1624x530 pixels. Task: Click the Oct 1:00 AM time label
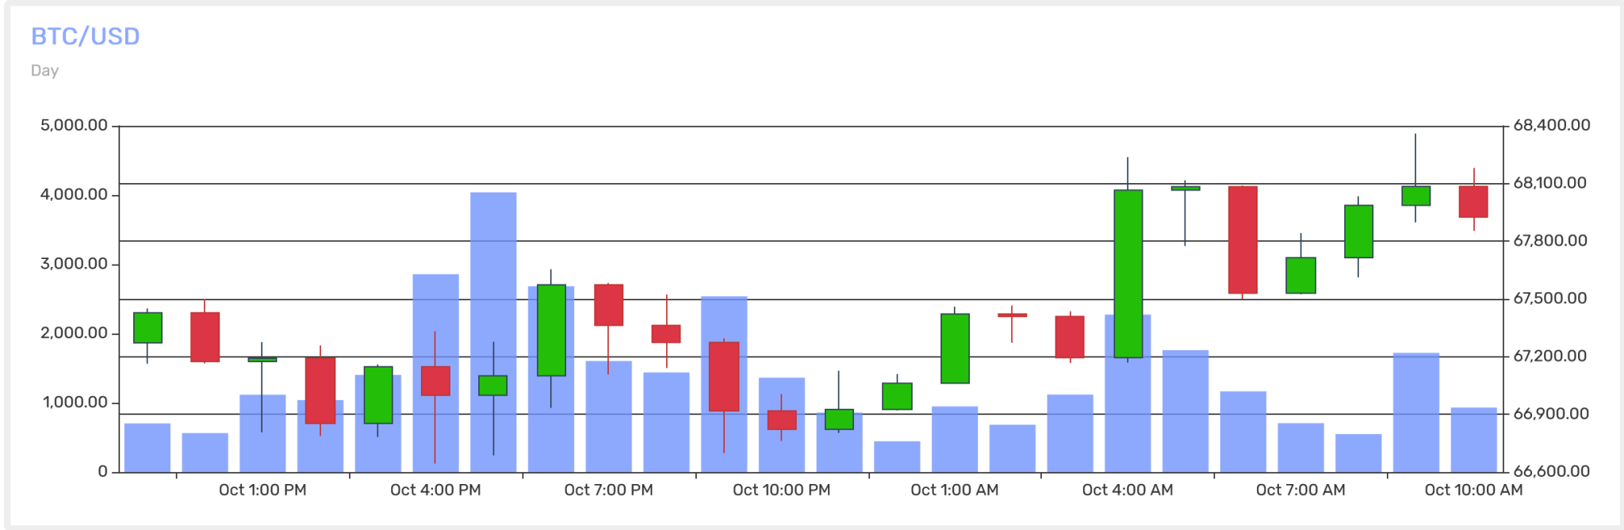click(955, 490)
